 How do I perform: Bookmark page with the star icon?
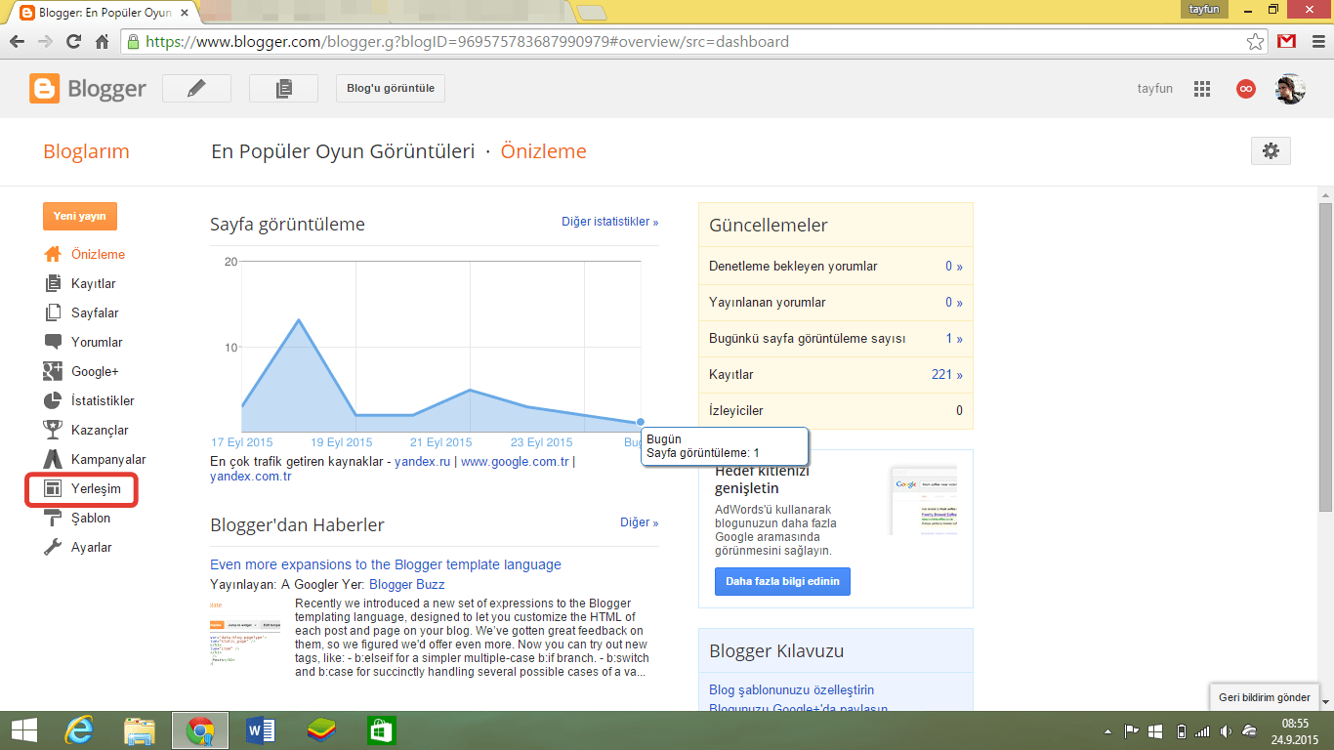coord(1255,42)
